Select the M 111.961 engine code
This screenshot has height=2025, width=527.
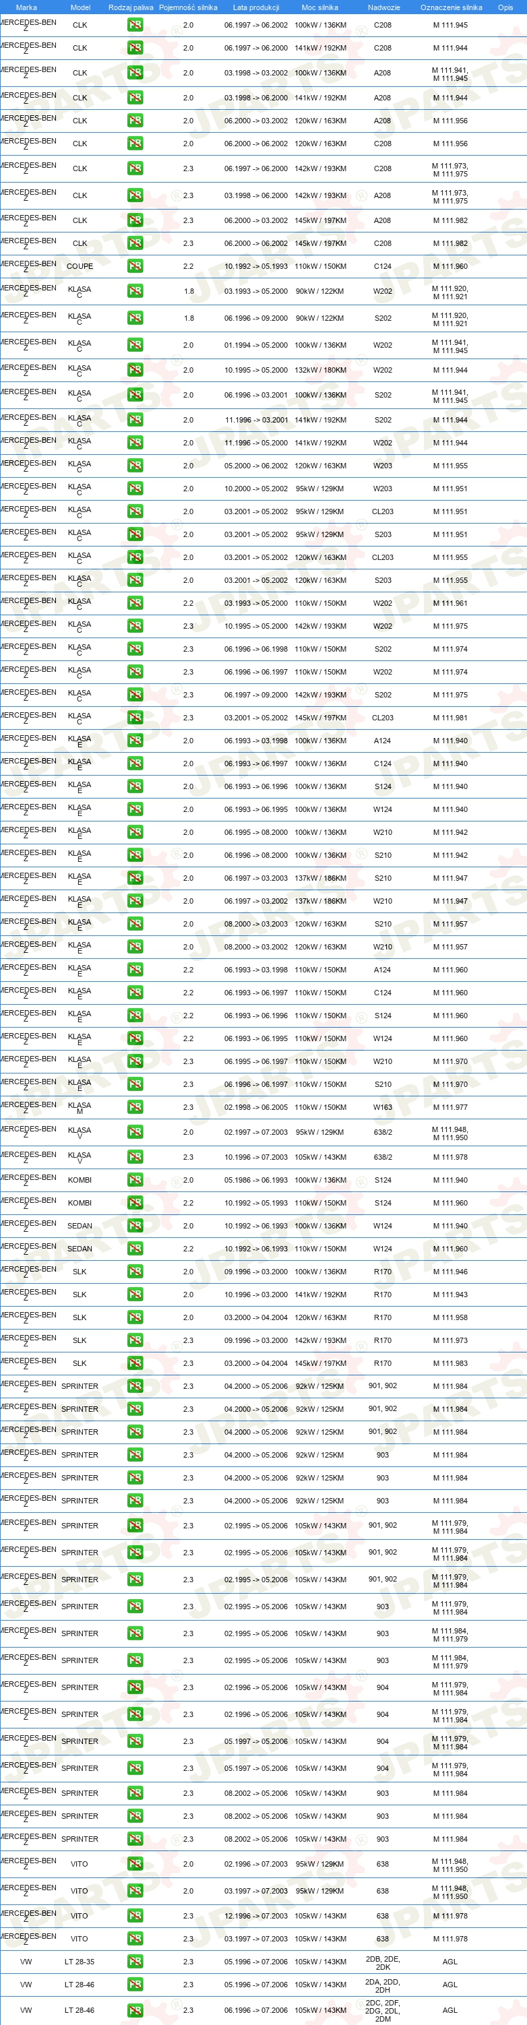(450, 603)
